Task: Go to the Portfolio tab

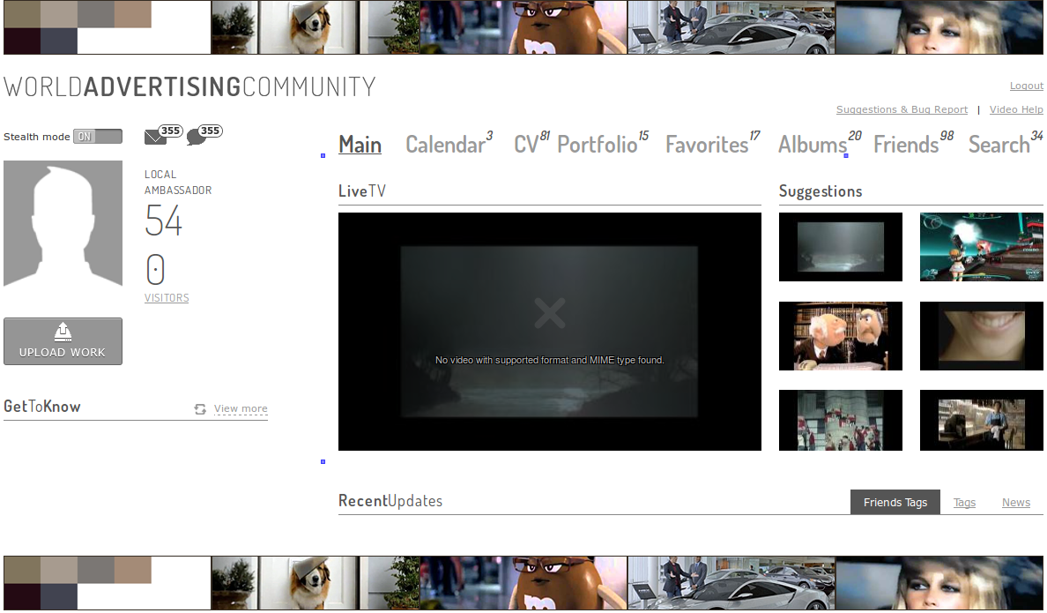Action: pyautogui.click(x=597, y=145)
